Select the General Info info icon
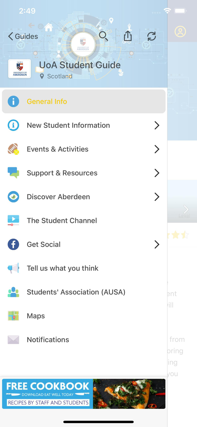 point(13,101)
